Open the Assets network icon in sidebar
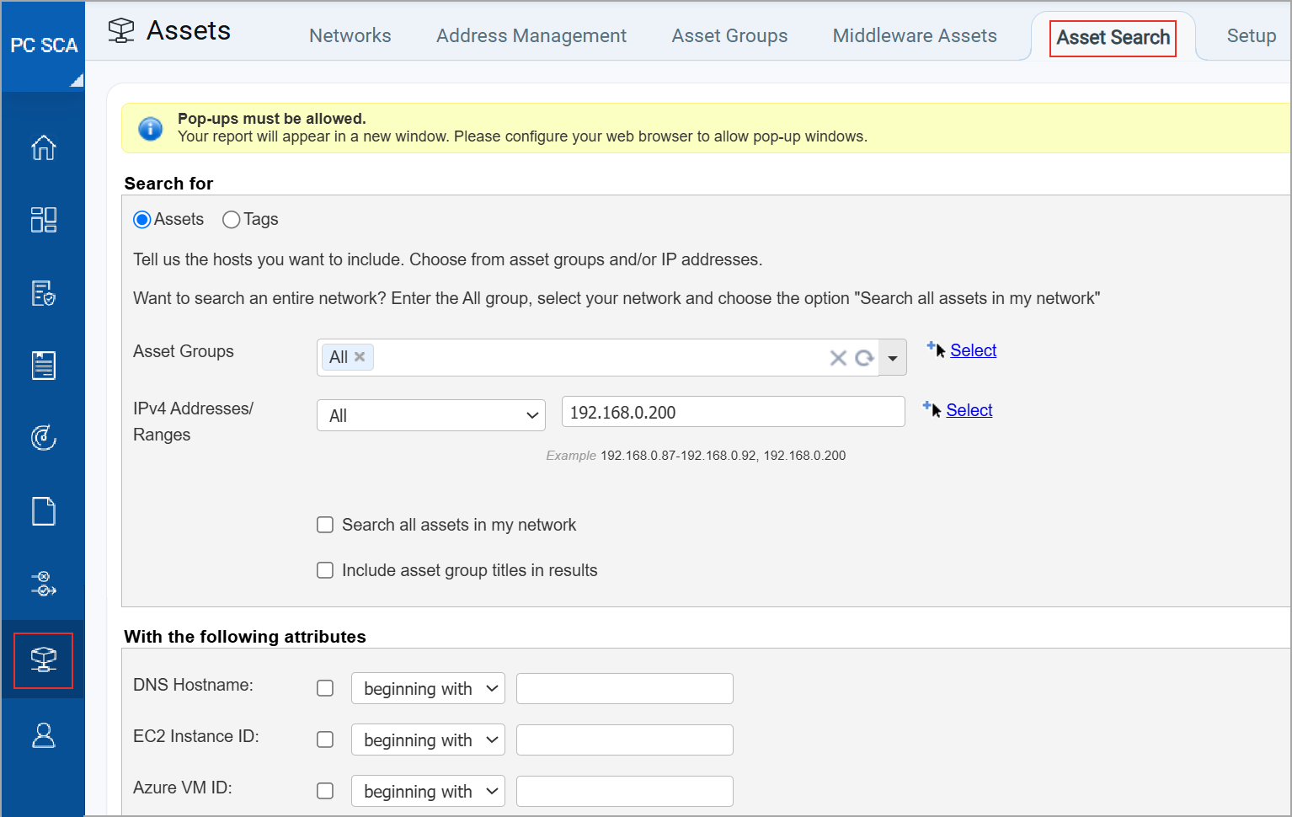 click(43, 660)
